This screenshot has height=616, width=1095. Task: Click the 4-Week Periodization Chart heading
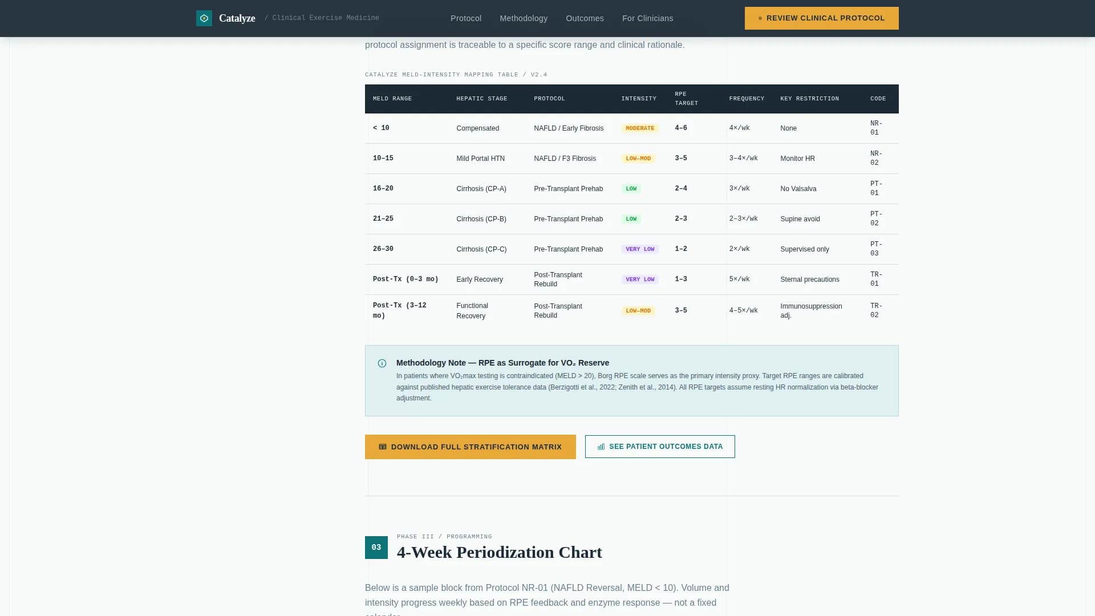click(x=500, y=552)
